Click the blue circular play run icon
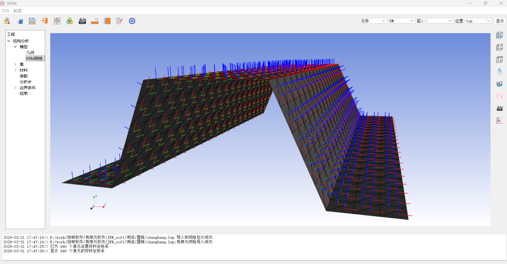This screenshot has height=264, width=507. tap(132, 21)
